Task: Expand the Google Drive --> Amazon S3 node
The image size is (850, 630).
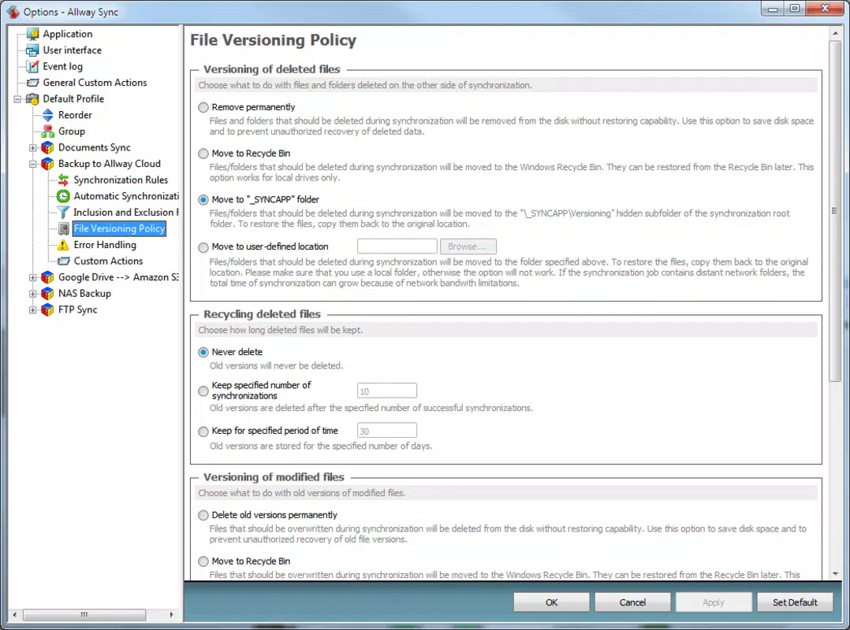Action: point(32,278)
